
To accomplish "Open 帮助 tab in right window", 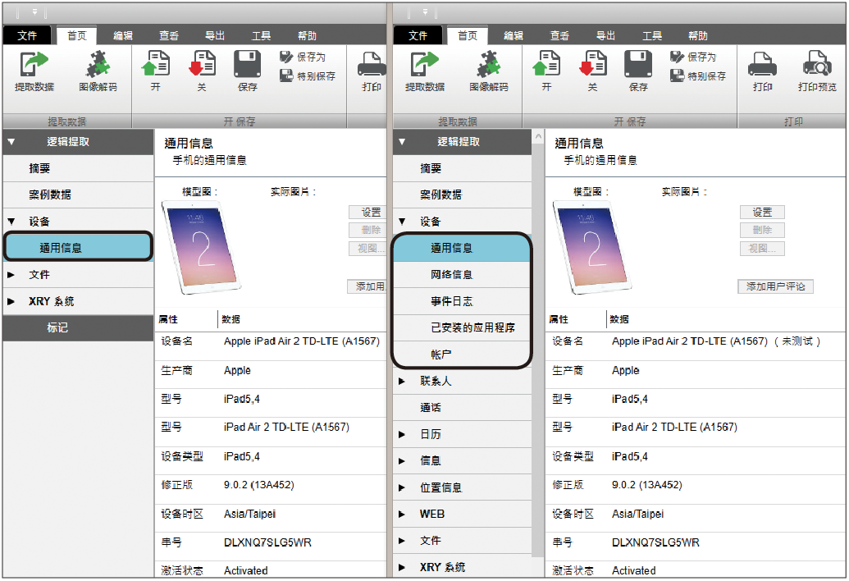I will 698,35.
